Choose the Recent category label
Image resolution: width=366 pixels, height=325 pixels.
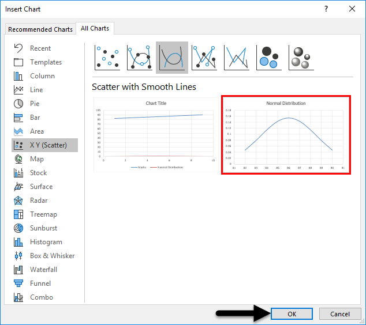(x=40, y=48)
